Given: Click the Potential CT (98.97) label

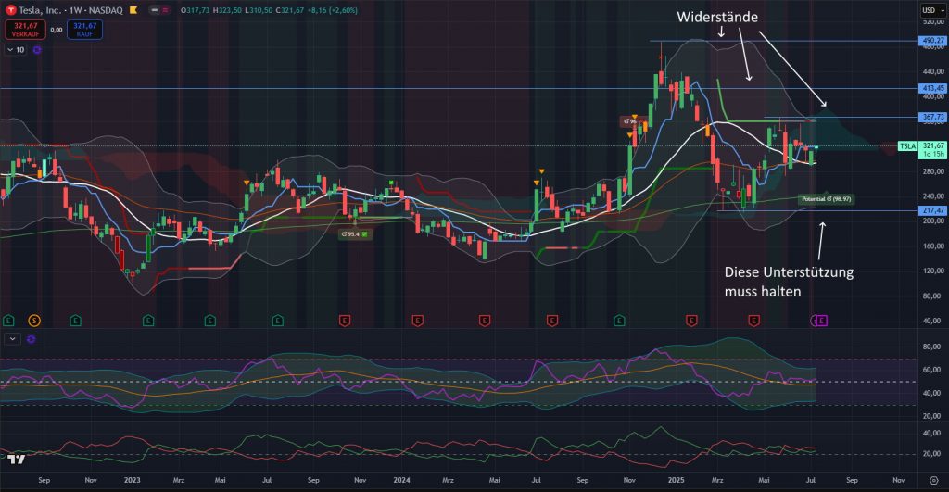Looking at the screenshot, I should pos(826,199).
